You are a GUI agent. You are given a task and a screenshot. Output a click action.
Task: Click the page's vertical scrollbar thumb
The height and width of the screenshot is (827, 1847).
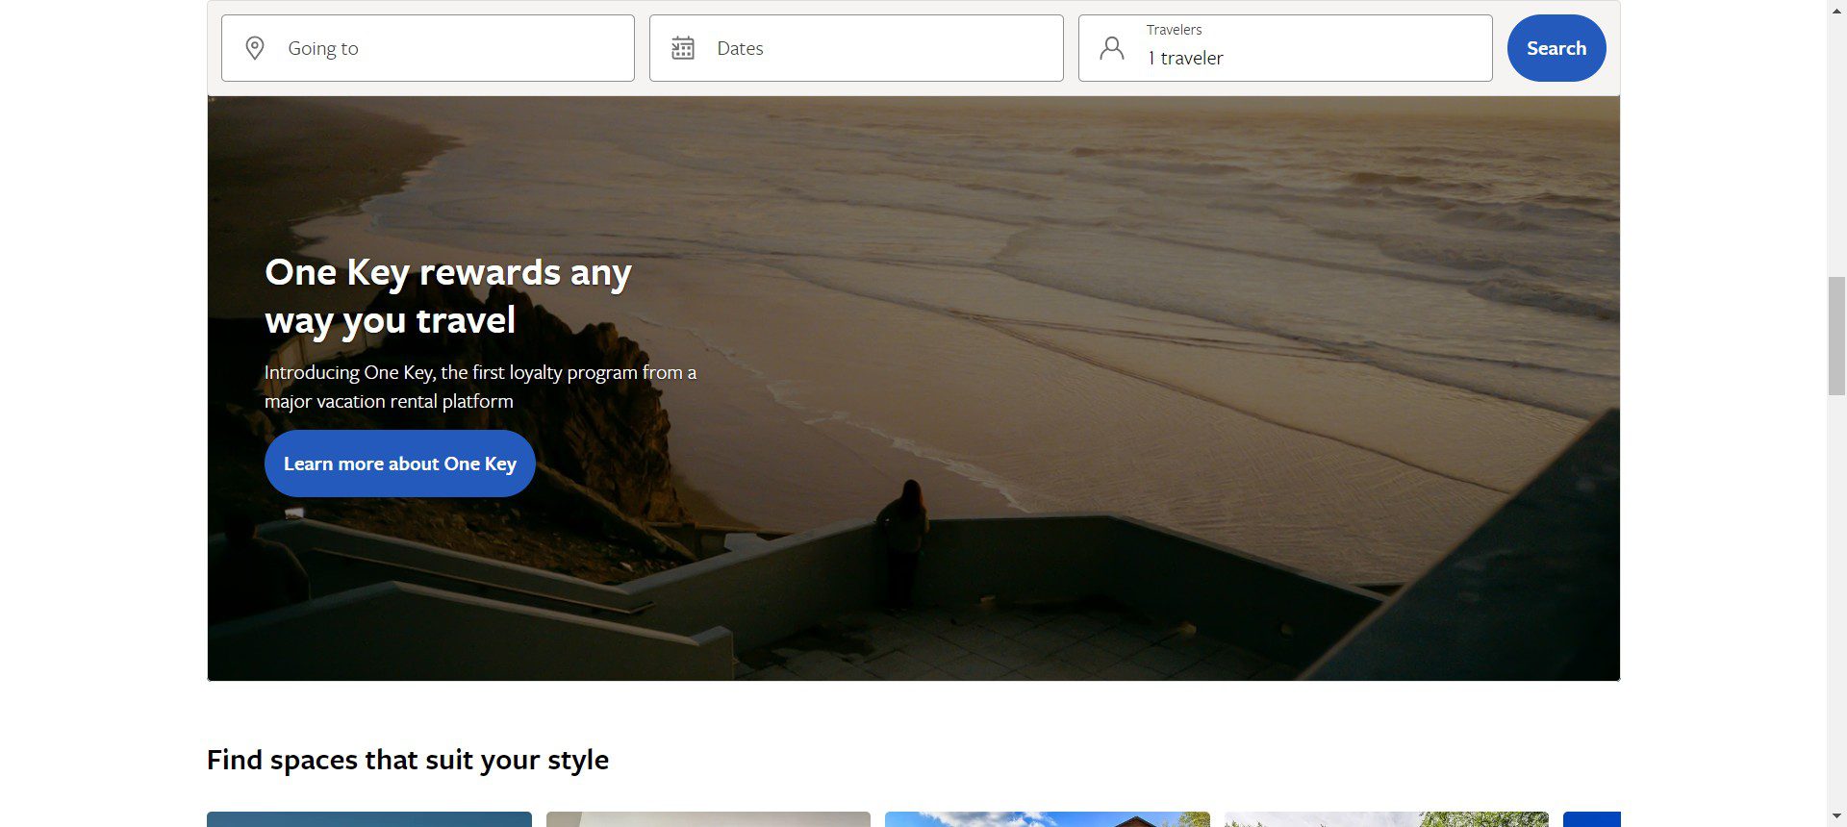pos(1836,335)
